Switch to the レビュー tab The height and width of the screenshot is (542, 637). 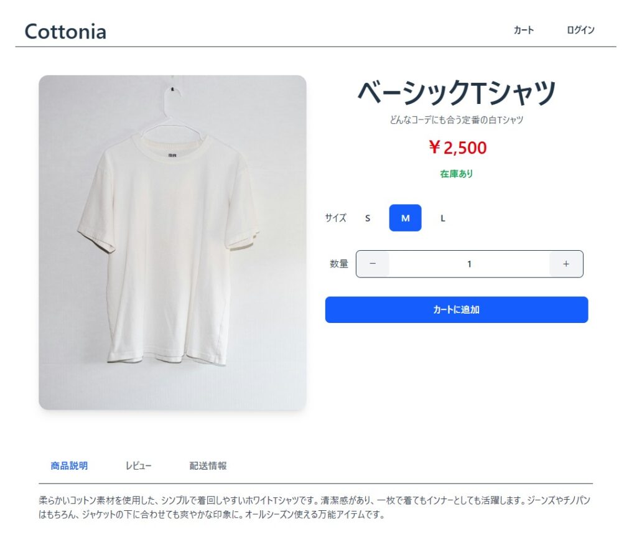click(139, 465)
